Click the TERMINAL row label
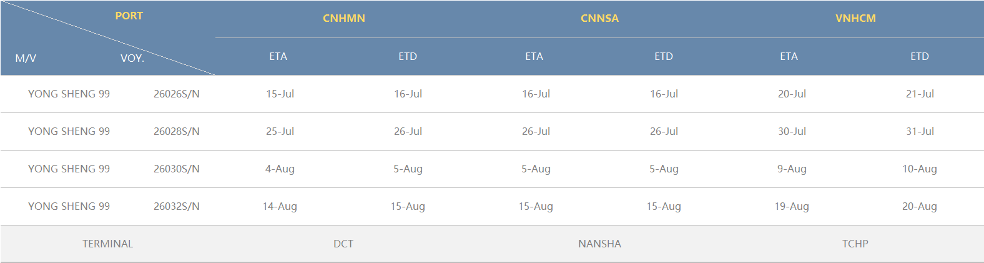 tap(107, 244)
